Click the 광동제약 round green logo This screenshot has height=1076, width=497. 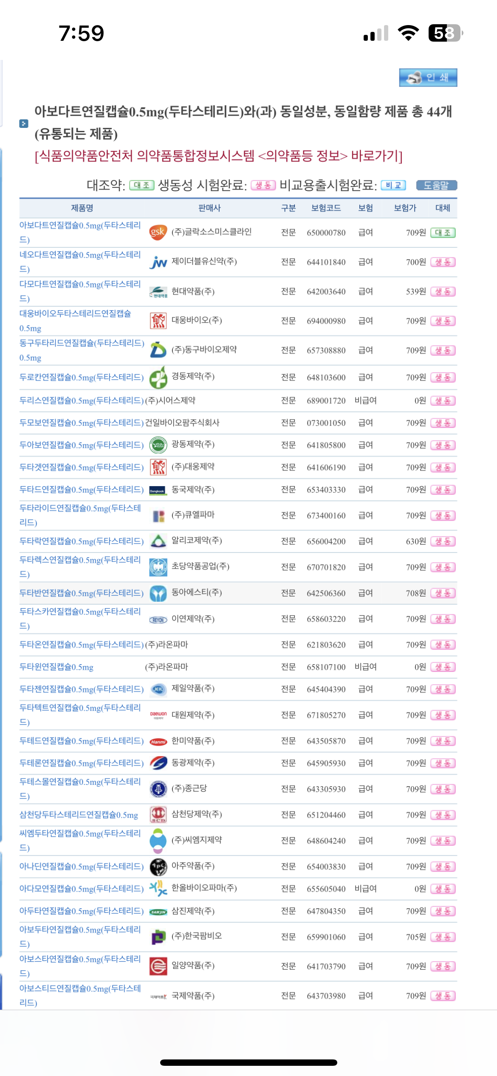[x=158, y=445]
